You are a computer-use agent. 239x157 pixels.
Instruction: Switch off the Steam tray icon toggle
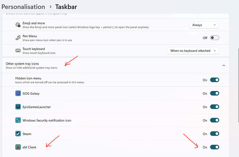pos(214,134)
